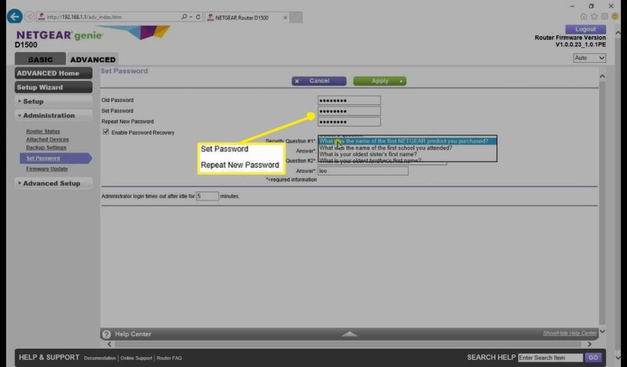Expand Help Center with the up arrow
Viewport: 627px width, 367px height.
(350, 334)
